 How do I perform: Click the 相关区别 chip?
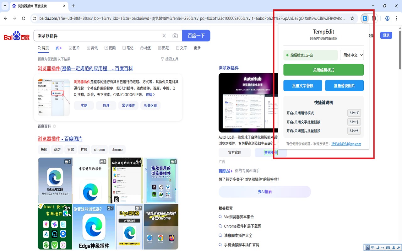pos(150,105)
